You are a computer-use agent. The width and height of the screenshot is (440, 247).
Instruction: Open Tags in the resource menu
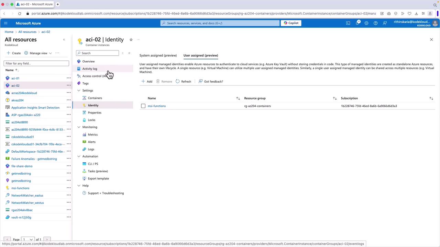(x=86, y=83)
